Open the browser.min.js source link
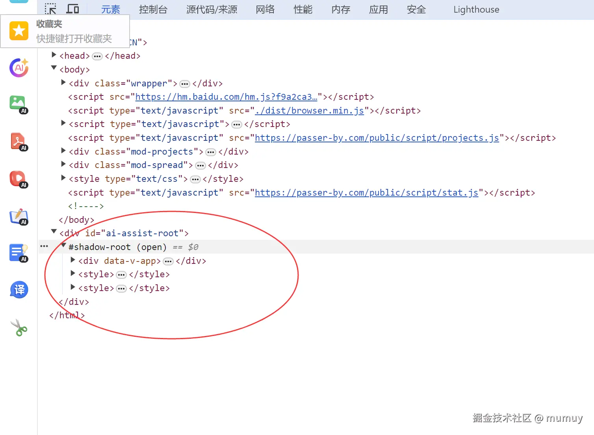 [309, 110]
